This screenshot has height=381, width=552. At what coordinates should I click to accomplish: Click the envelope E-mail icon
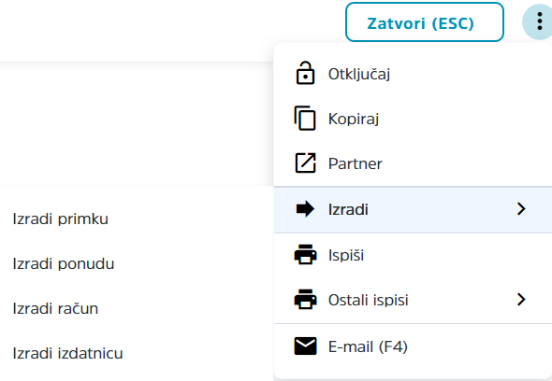(305, 346)
